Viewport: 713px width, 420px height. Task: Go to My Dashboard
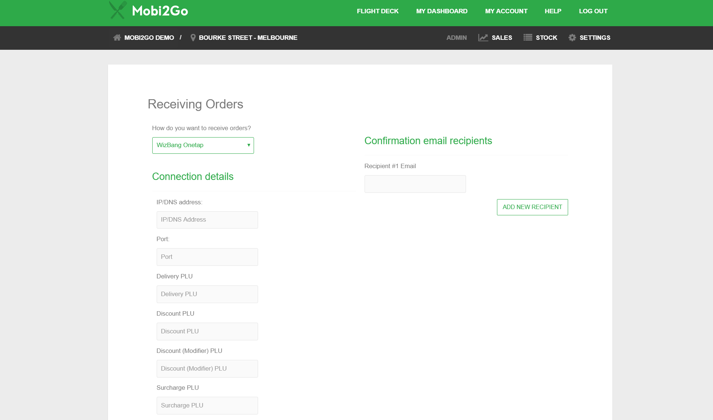pos(442,11)
